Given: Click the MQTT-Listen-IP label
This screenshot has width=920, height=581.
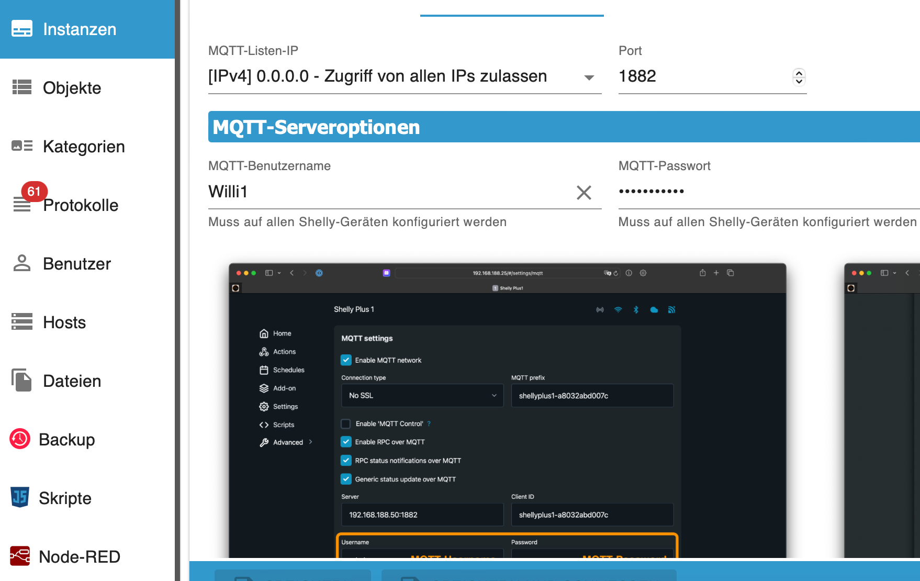Looking at the screenshot, I should click(253, 51).
